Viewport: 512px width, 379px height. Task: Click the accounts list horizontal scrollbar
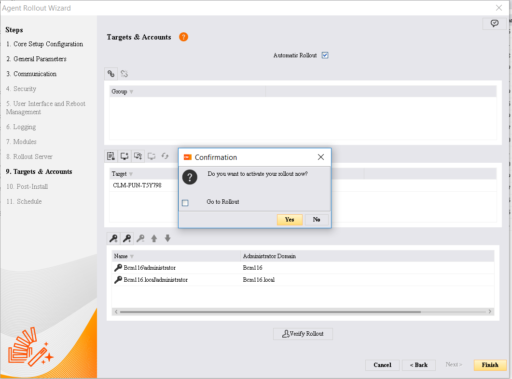click(270, 312)
